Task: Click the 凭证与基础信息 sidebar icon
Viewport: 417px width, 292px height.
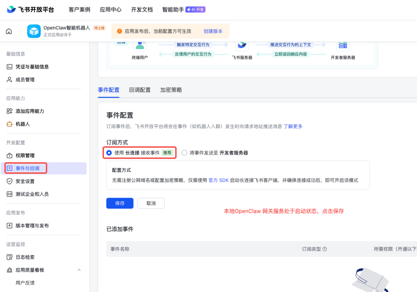Action: click(x=10, y=67)
